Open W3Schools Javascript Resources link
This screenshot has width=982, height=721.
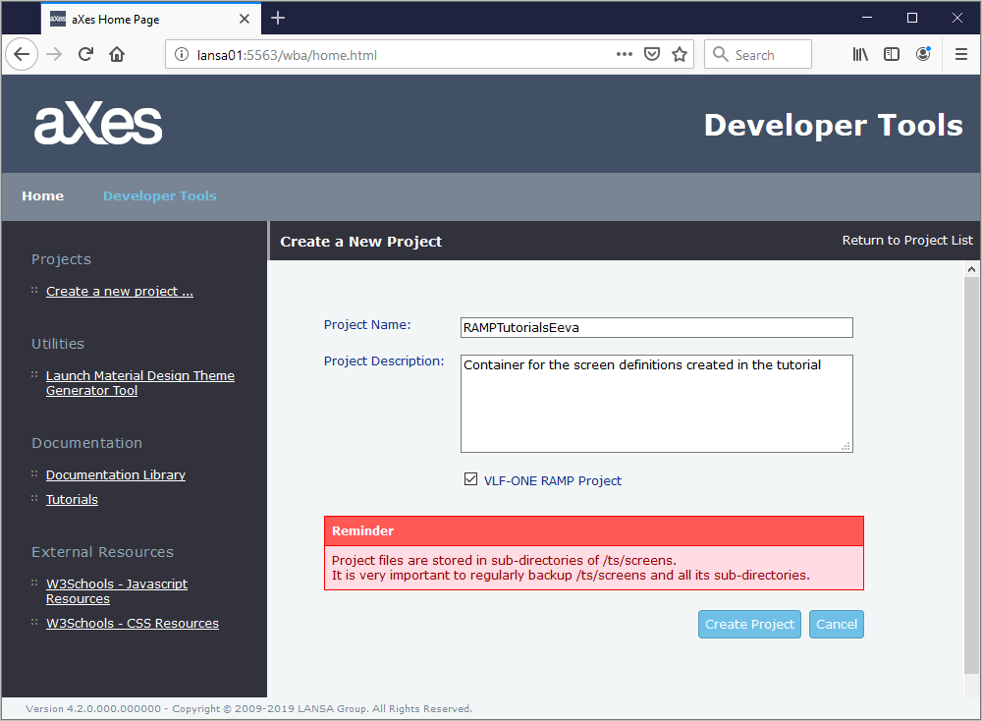coord(117,590)
